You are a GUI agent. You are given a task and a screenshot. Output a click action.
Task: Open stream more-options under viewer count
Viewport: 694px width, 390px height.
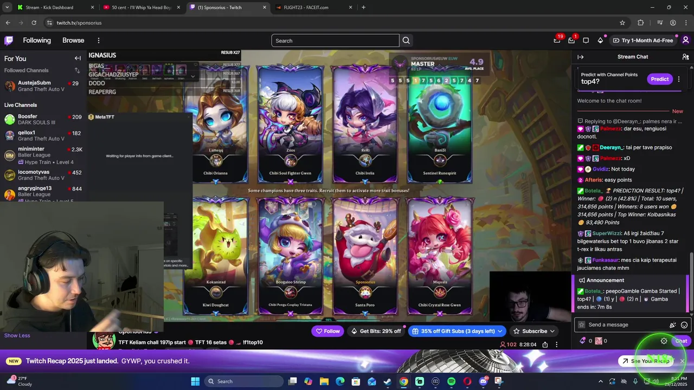[556, 344]
